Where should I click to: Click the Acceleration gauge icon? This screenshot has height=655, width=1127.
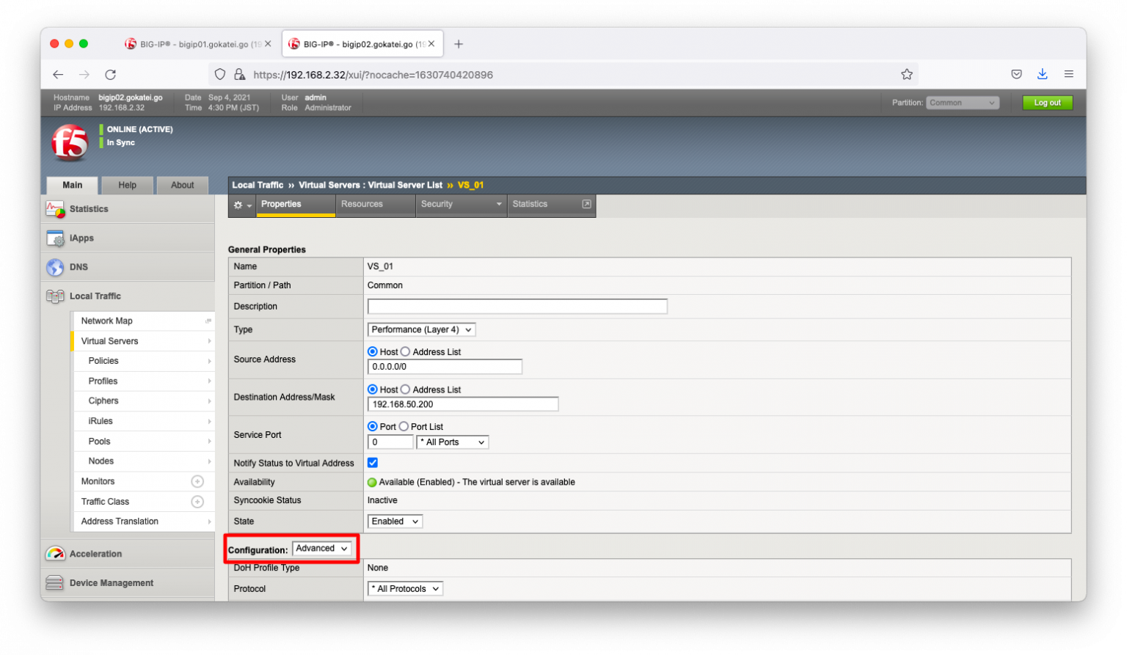56,554
